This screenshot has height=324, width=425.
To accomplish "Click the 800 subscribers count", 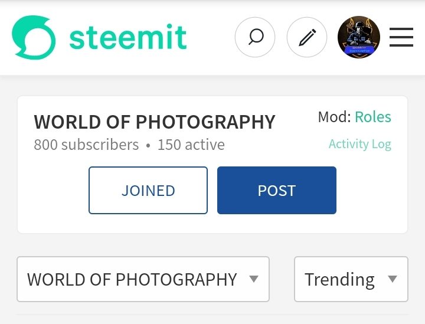I will pos(86,145).
